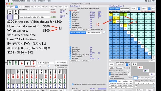Select the hearts suit icon in range editor
Viewport: 161px width, 91px height.
(140, 67)
